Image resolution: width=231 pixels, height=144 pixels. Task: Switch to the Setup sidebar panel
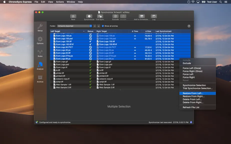[40, 27]
